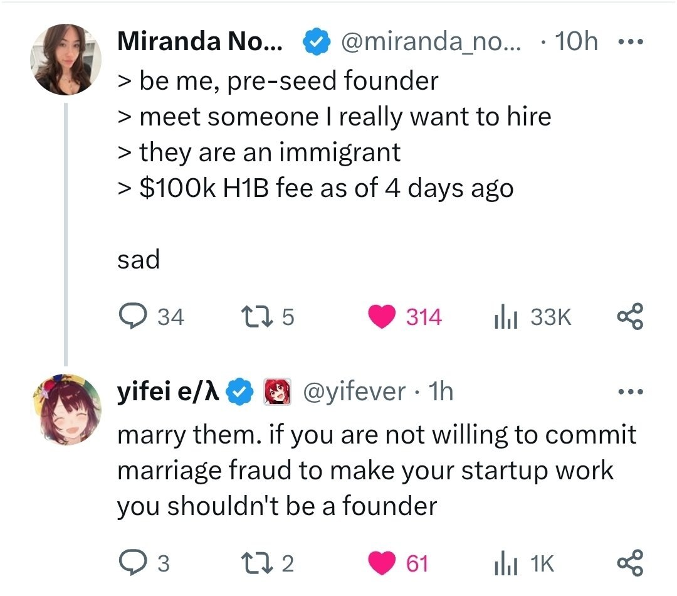Open more options on yifei's reply
This screenshot has height=596, width=677.
[x=629, y=392]
